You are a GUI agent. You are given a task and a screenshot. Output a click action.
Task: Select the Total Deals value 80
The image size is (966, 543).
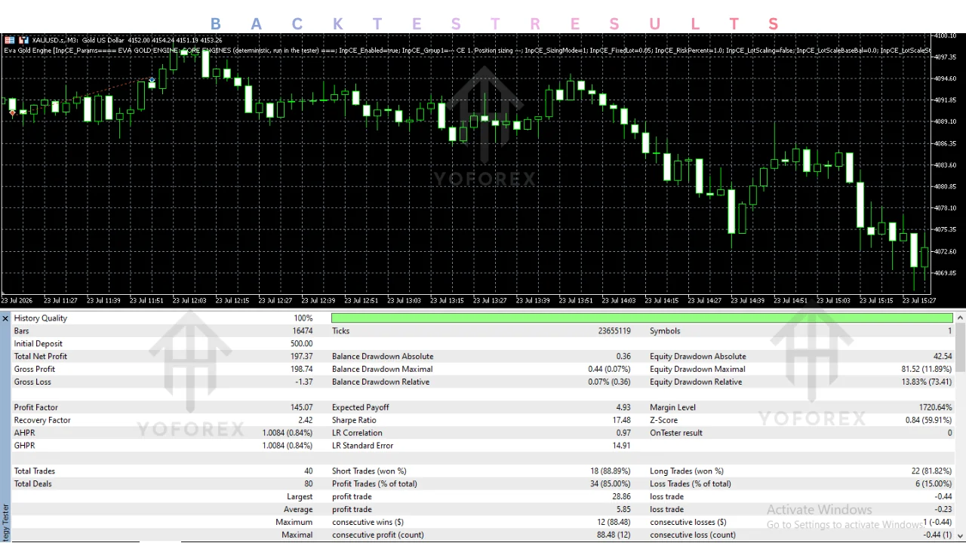(308, 484)
